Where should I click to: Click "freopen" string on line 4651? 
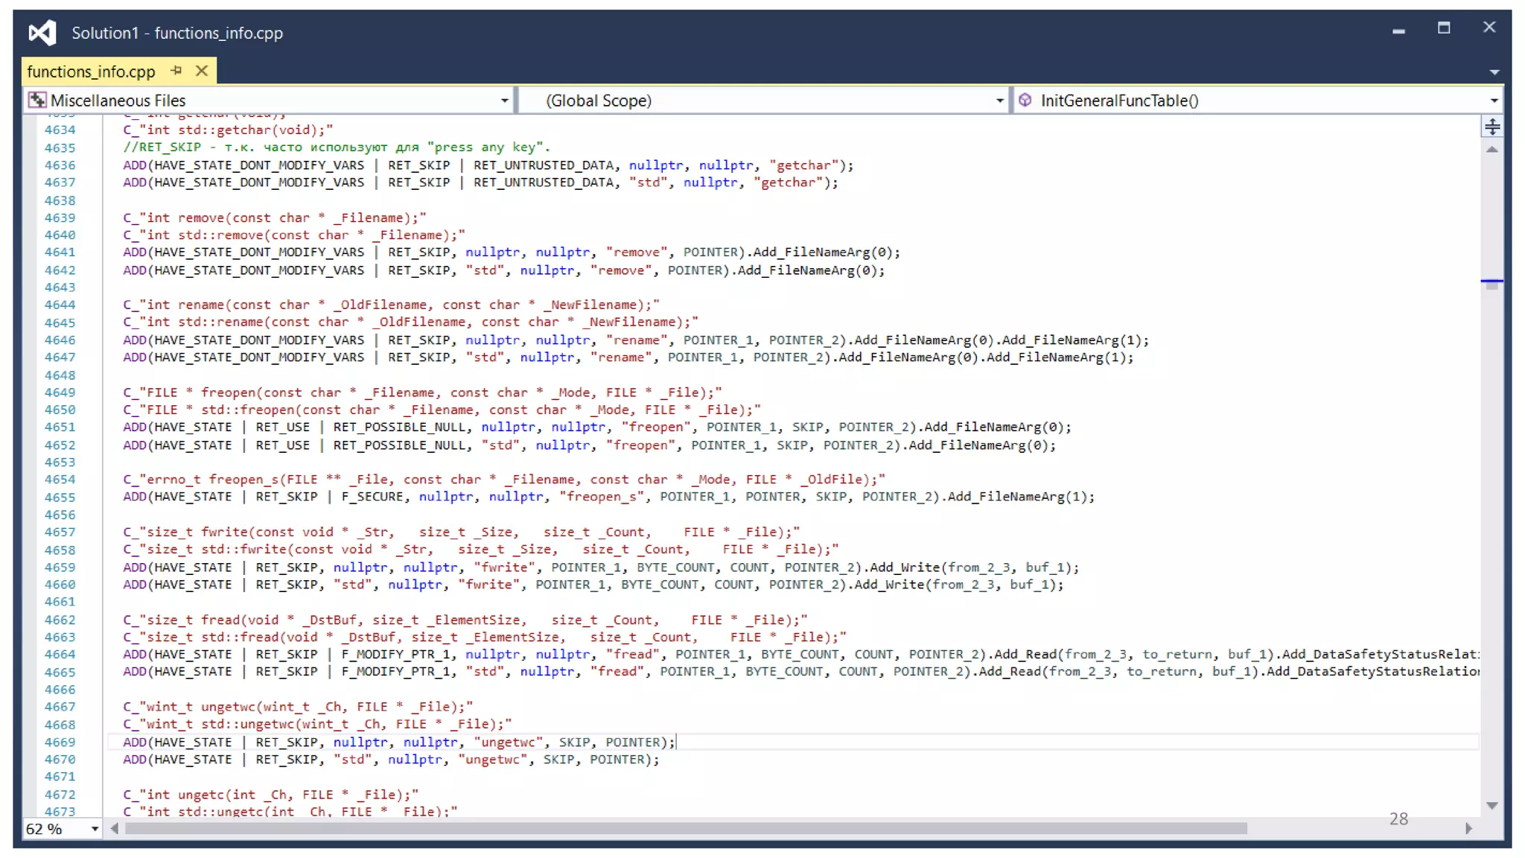[656, 428]
